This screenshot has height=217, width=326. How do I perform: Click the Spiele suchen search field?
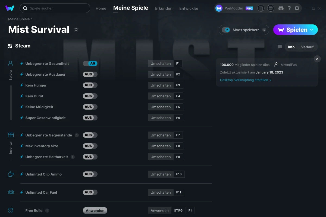(x=55, y=8)
